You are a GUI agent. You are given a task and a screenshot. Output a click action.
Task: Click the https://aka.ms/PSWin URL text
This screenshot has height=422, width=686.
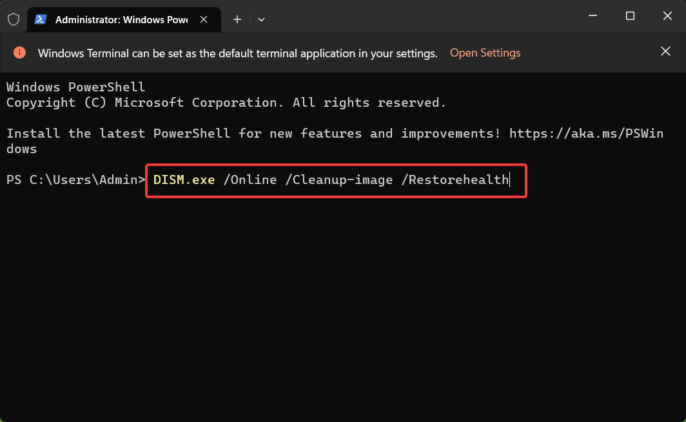tap(586, 133)
